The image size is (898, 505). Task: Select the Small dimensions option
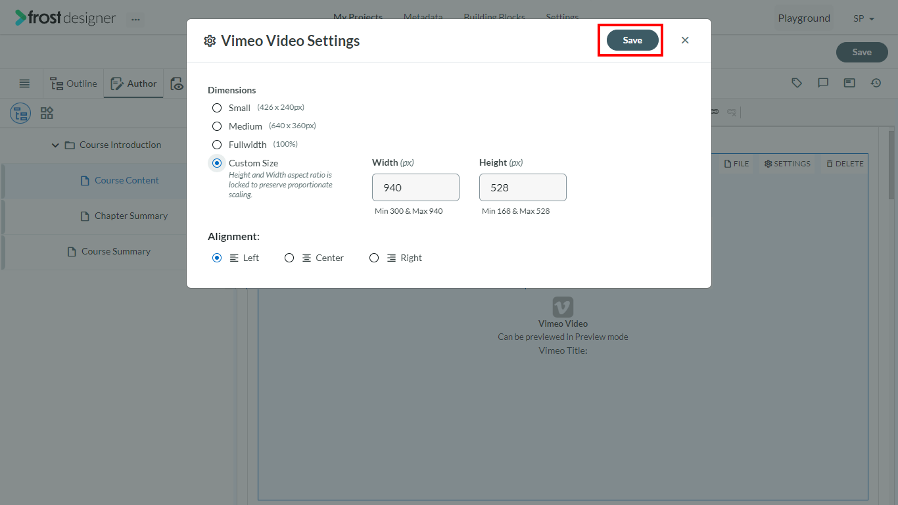[x=217, y=108]
